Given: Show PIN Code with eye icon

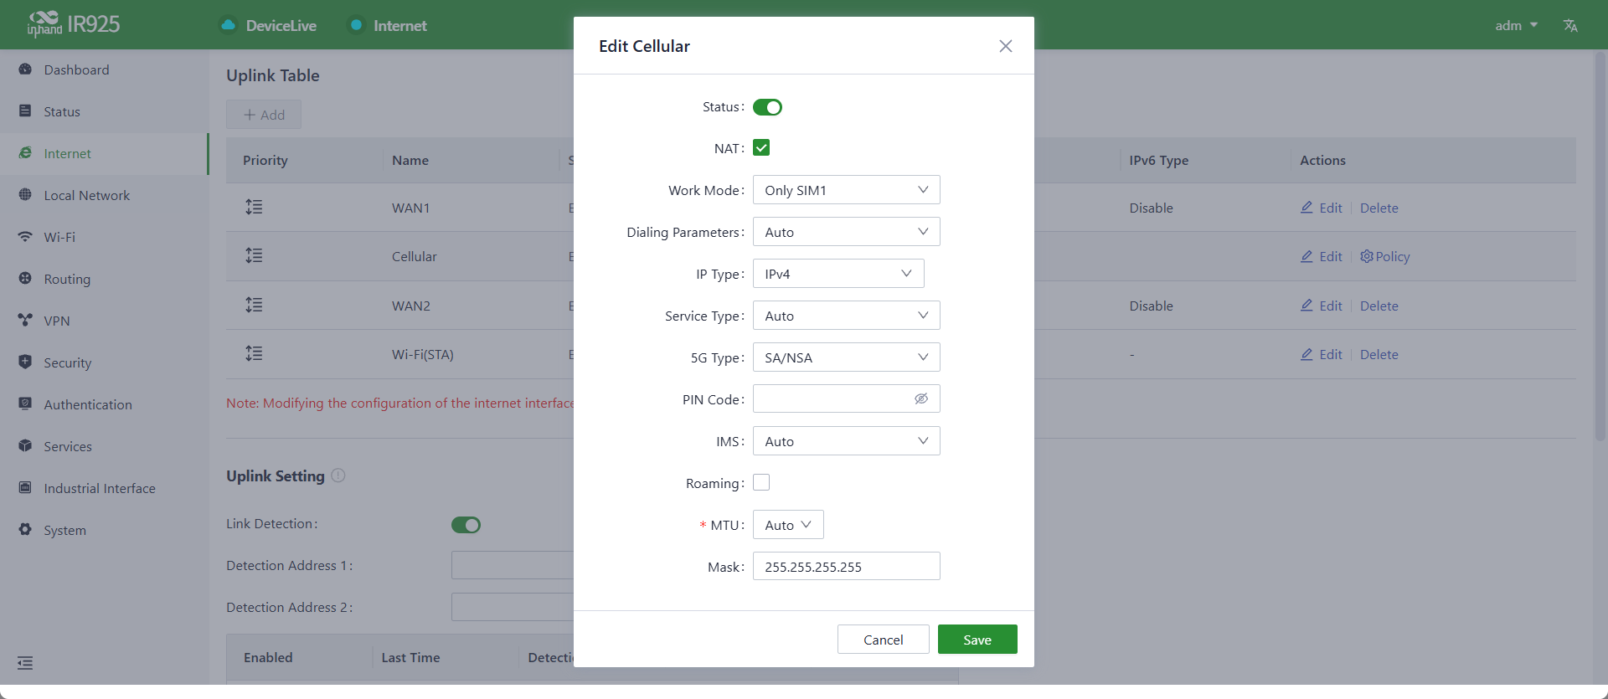Looking at the screenshot, I should pos(921,398).
